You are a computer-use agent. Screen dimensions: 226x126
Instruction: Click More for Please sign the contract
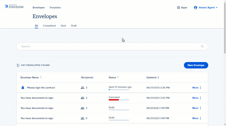tap(195, 88)
